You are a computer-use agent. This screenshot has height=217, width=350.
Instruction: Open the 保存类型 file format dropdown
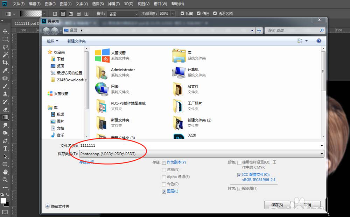pyautogui.click(x=201, y=154)
